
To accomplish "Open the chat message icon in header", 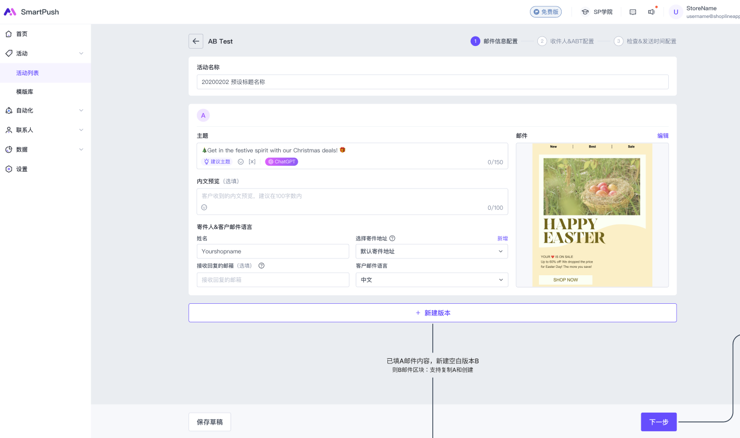I will 633,12.
